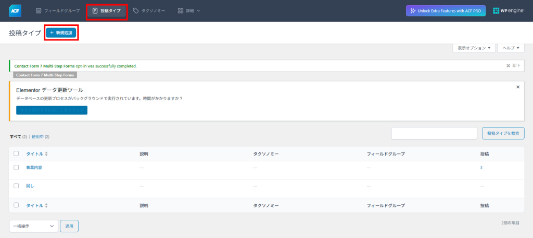Dismiss the Contact Form 7 notice

coord(513,66)
